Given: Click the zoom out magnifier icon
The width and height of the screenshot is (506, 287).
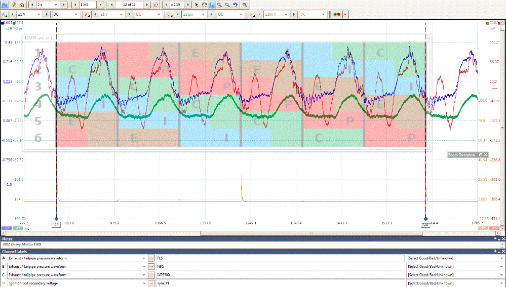Looking at the screenshot, I should point(227,4).
